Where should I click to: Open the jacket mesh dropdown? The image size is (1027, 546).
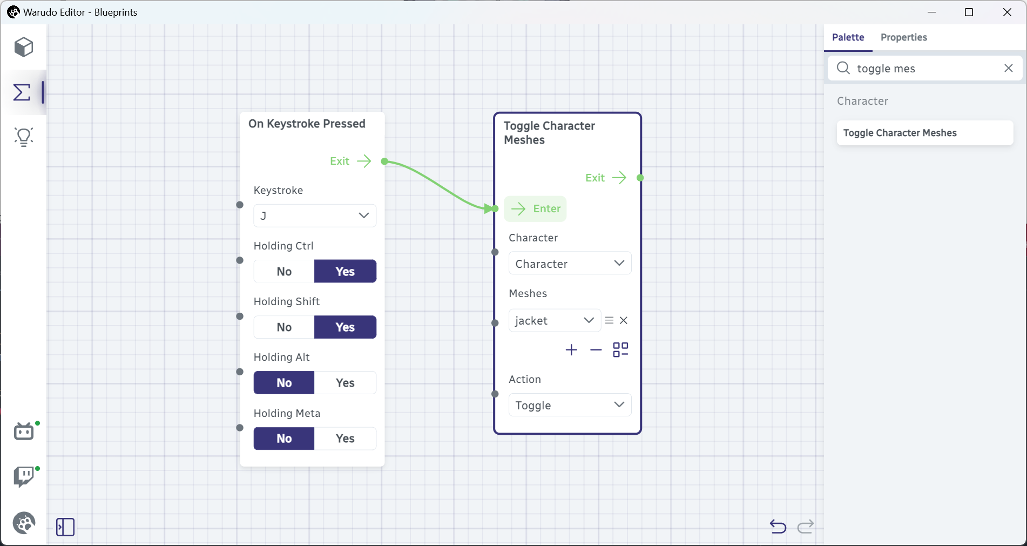555,320
